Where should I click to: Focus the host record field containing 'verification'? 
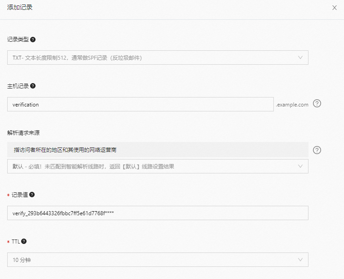pyautogui.click(x=140, y=104)
